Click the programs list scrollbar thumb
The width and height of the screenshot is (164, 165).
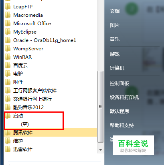[x=101, y=107]
